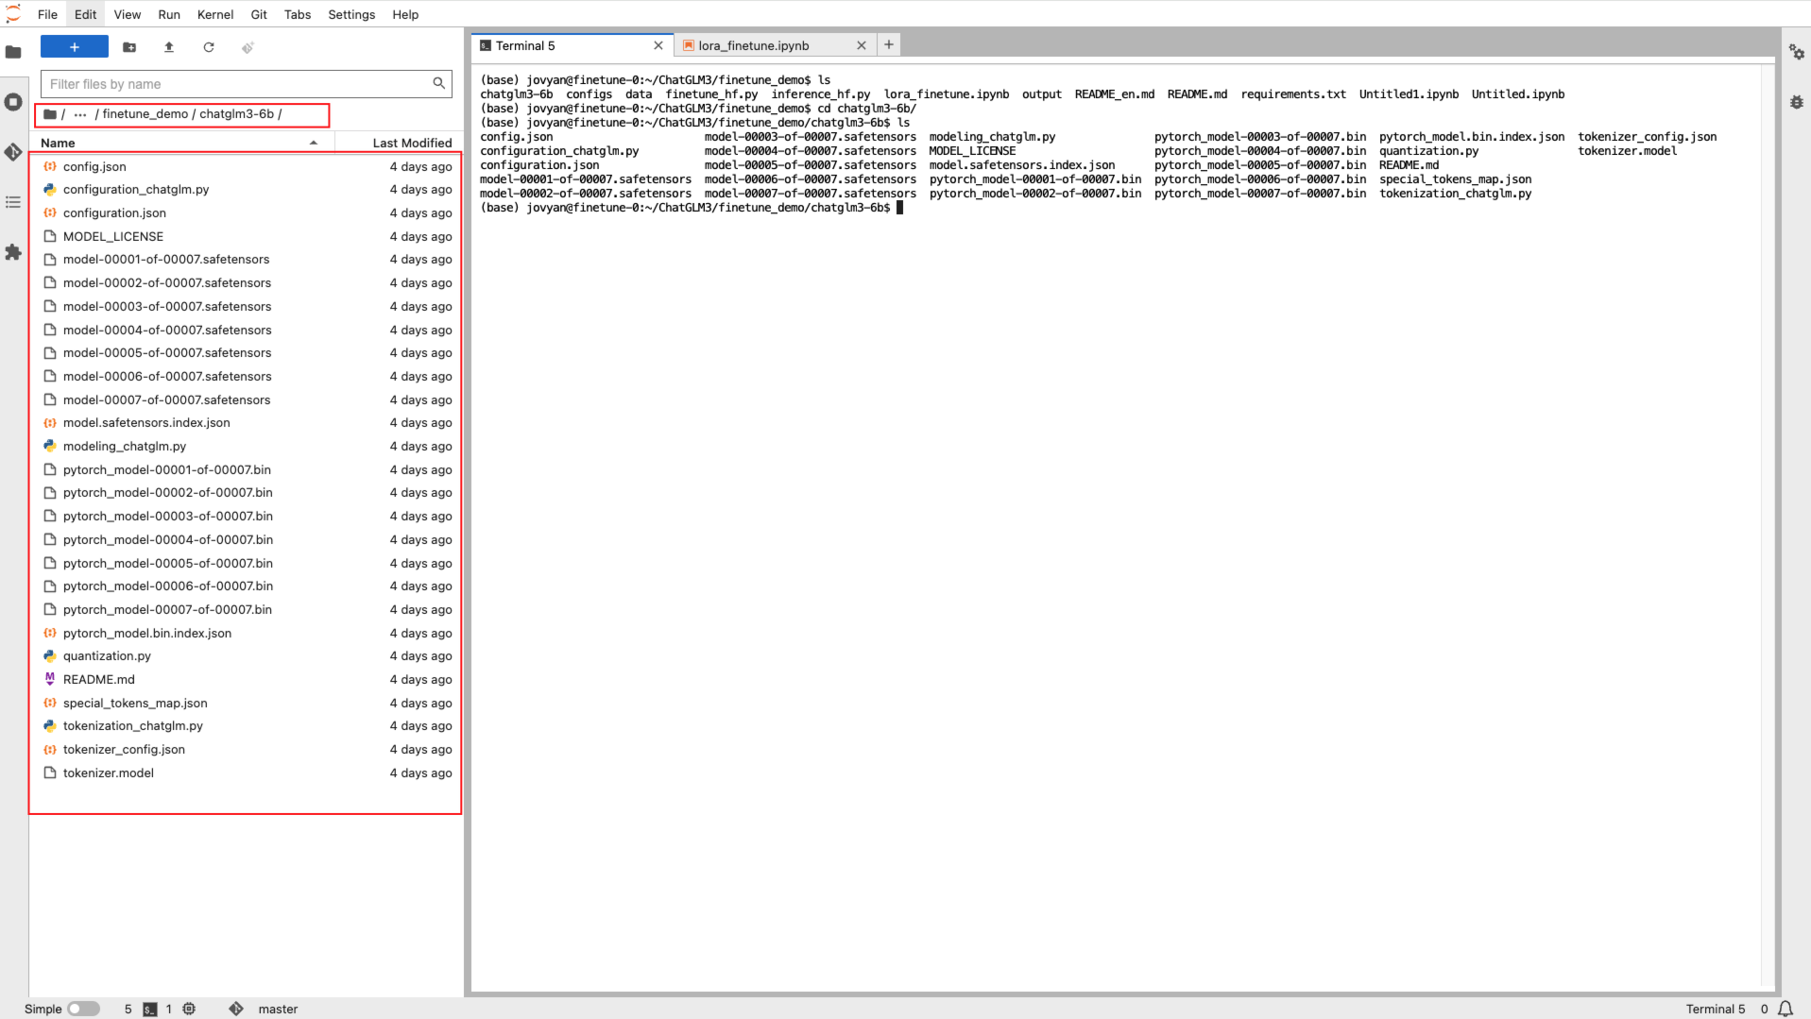This screenshot has width=1811, height=1019.
Task: Open the Debugger panel icon
Action: point(1796,102)
